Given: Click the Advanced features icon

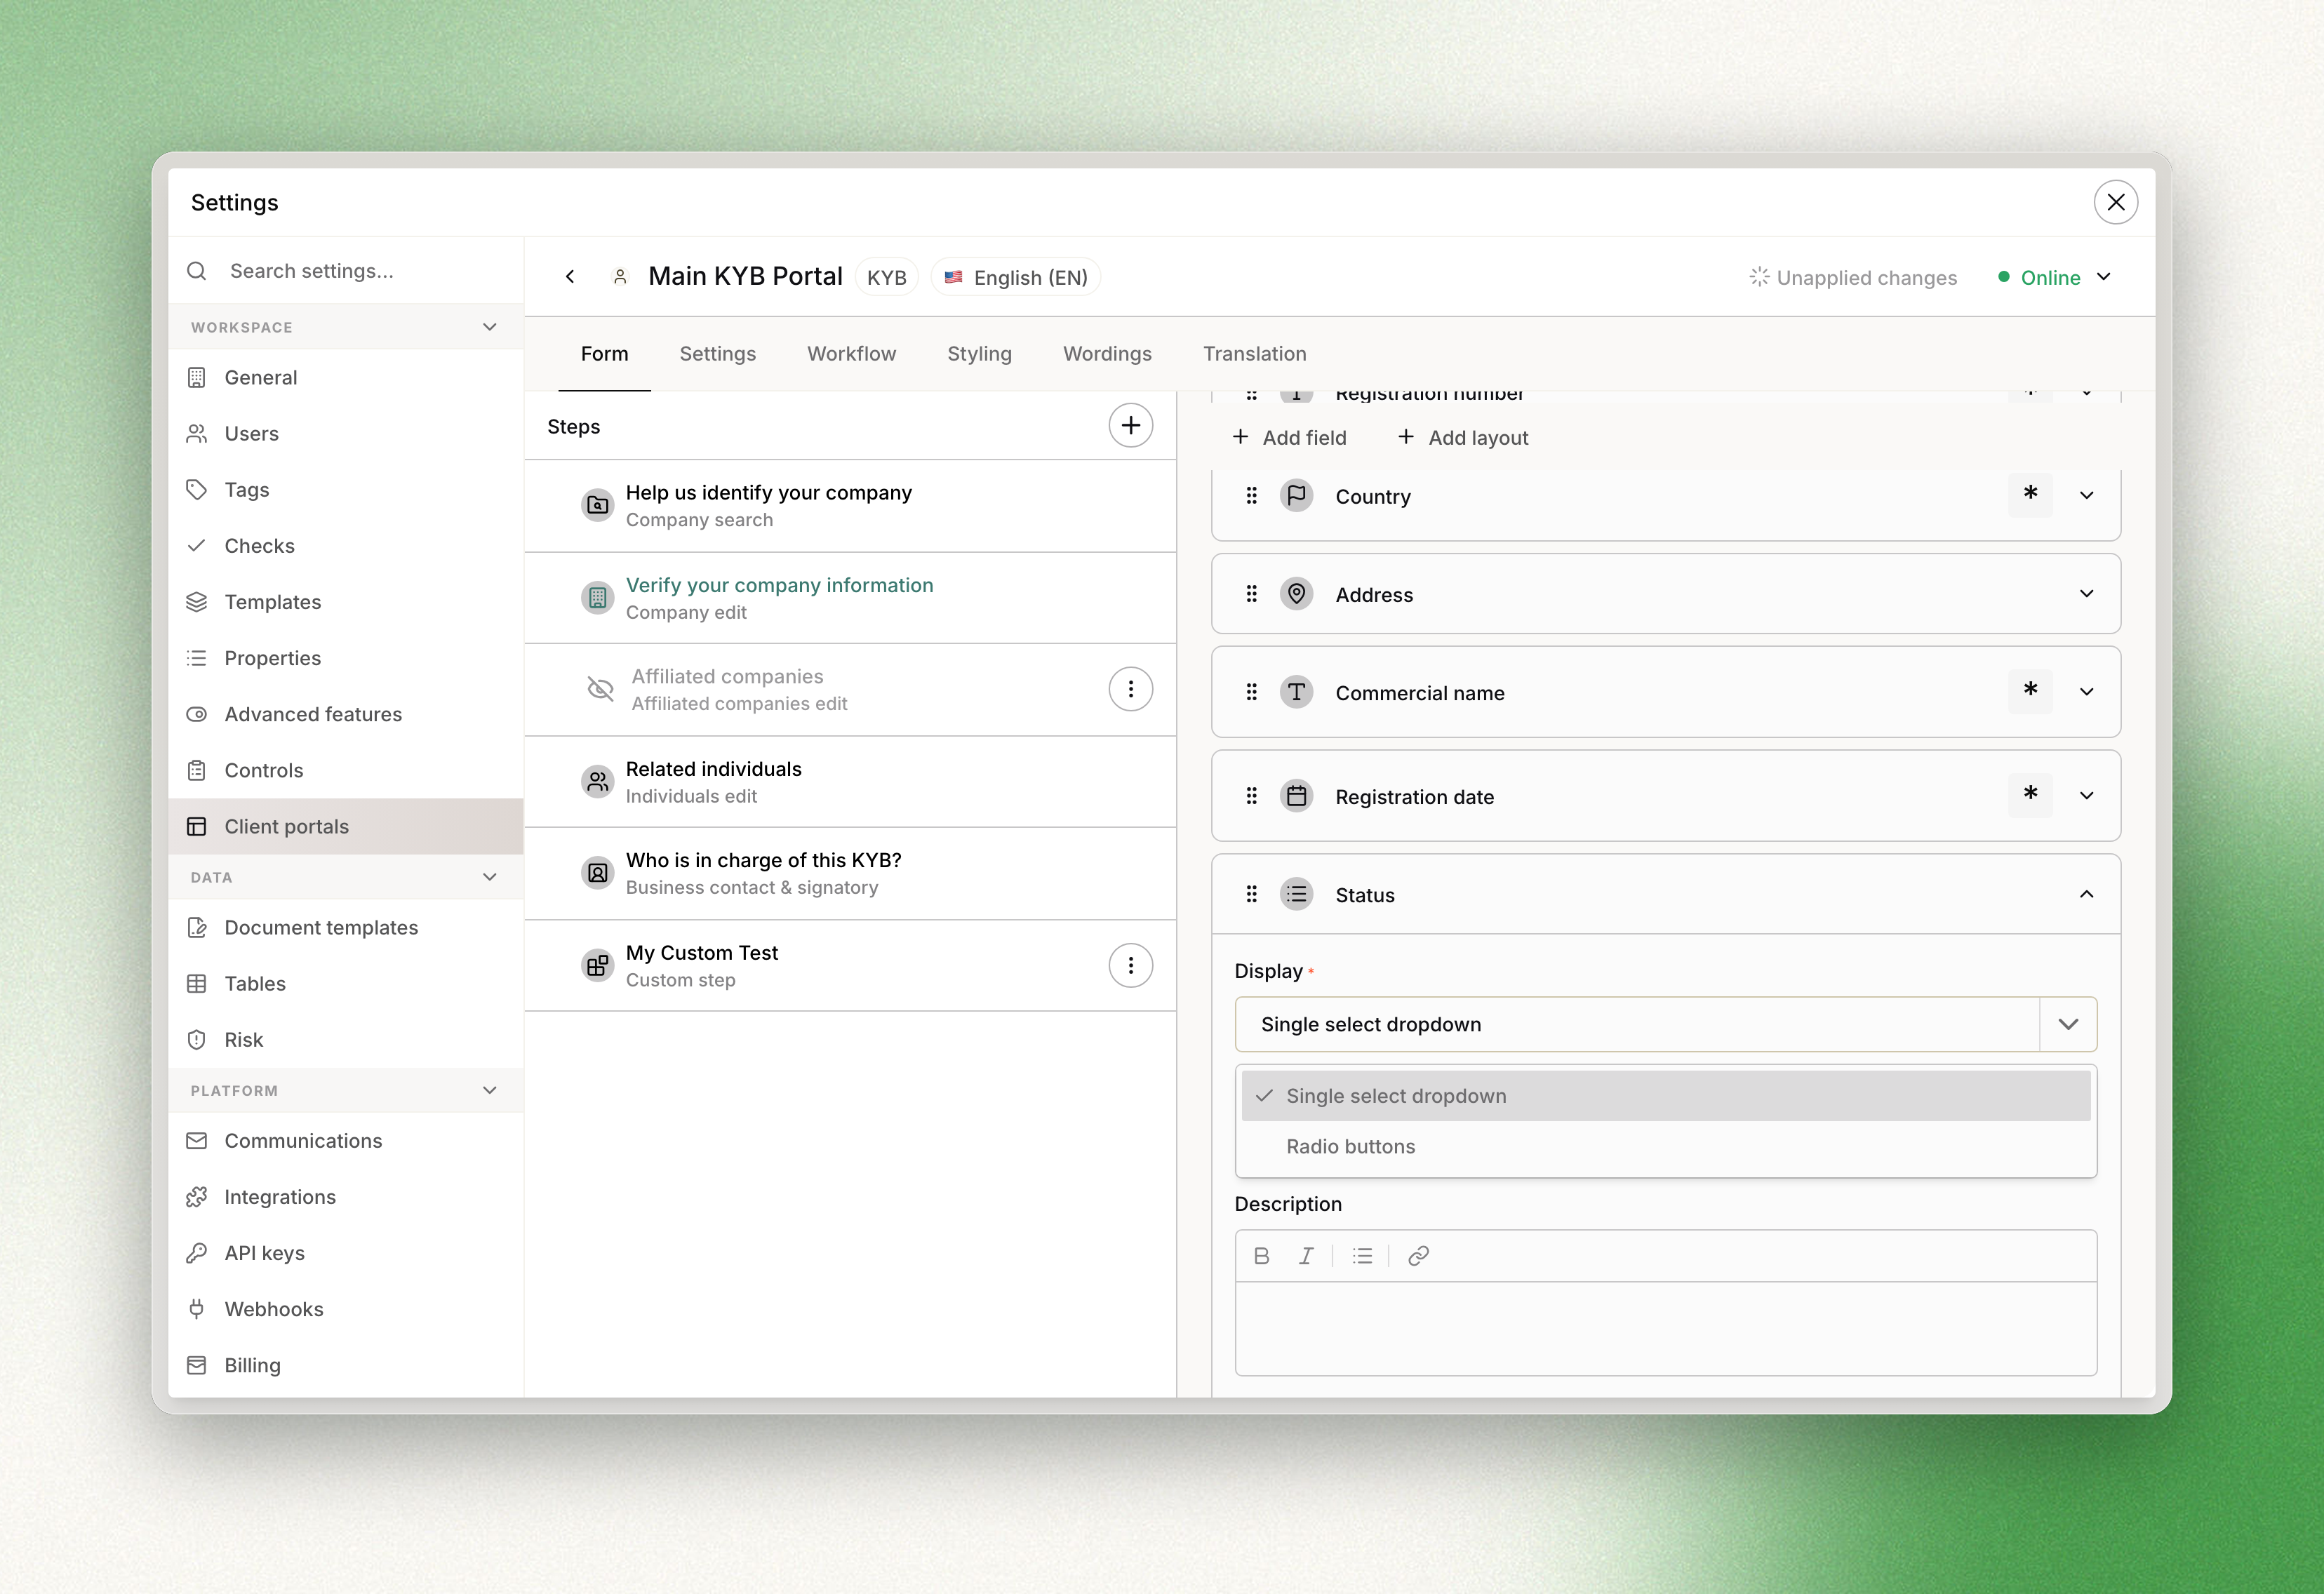Looking at the screenshot, I should [197, 714].
